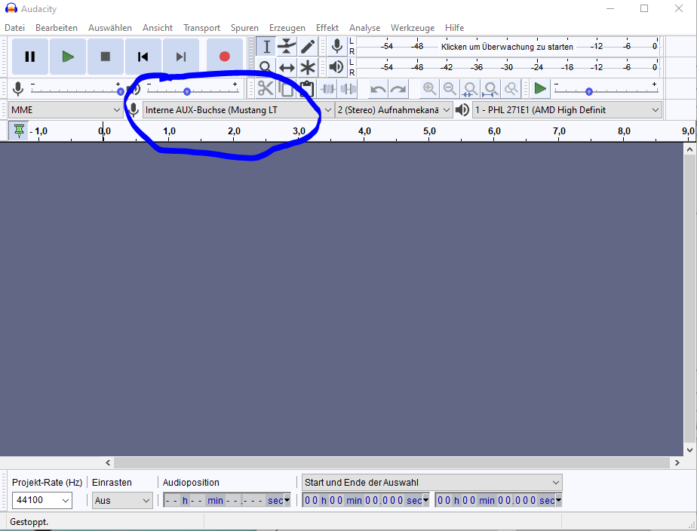Start recording with the red Record button
Image resolution: width=697 pixels, height=531 pixels.
[225, 57]
